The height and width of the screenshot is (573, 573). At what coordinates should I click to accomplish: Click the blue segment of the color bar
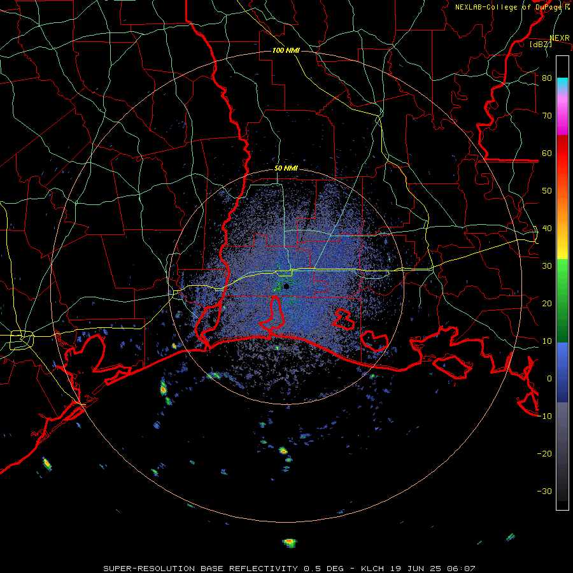562,372
